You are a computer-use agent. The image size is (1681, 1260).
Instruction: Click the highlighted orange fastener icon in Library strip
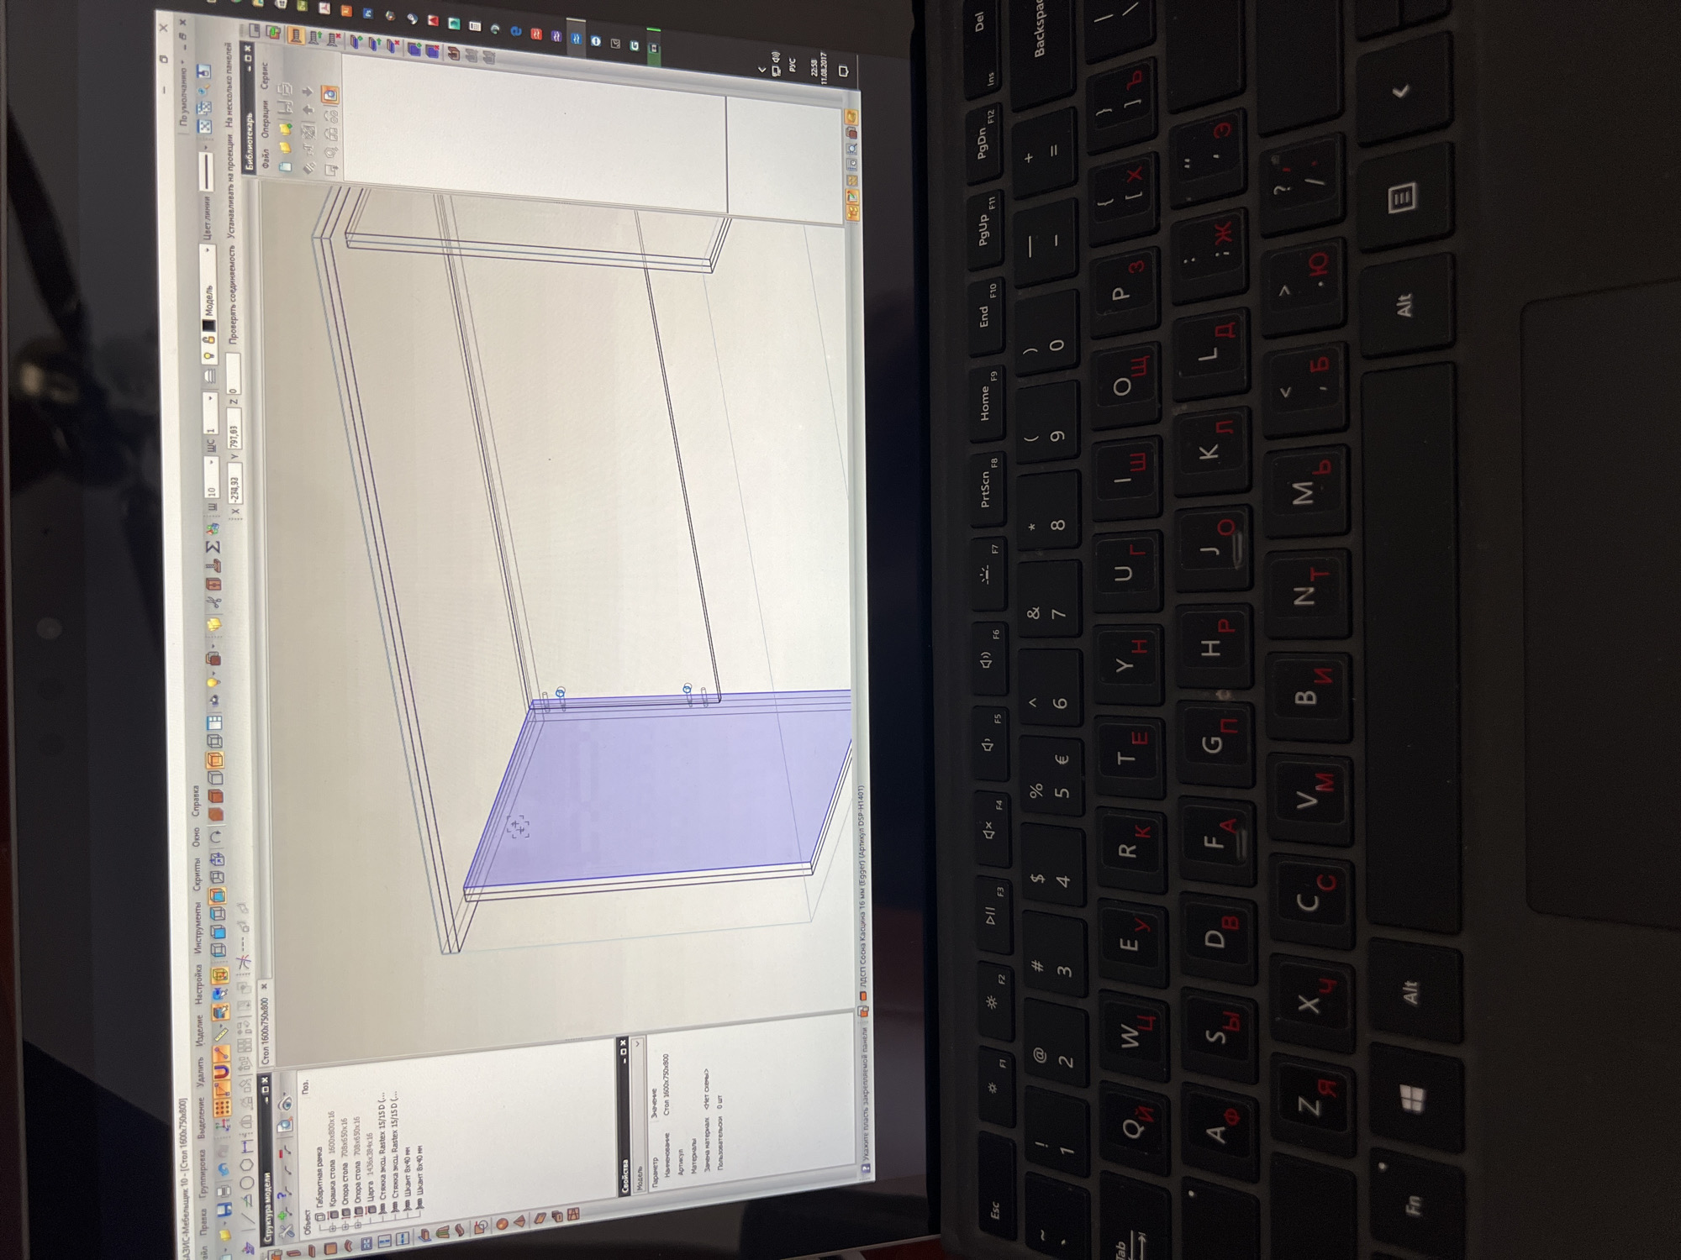click(296, 35)
